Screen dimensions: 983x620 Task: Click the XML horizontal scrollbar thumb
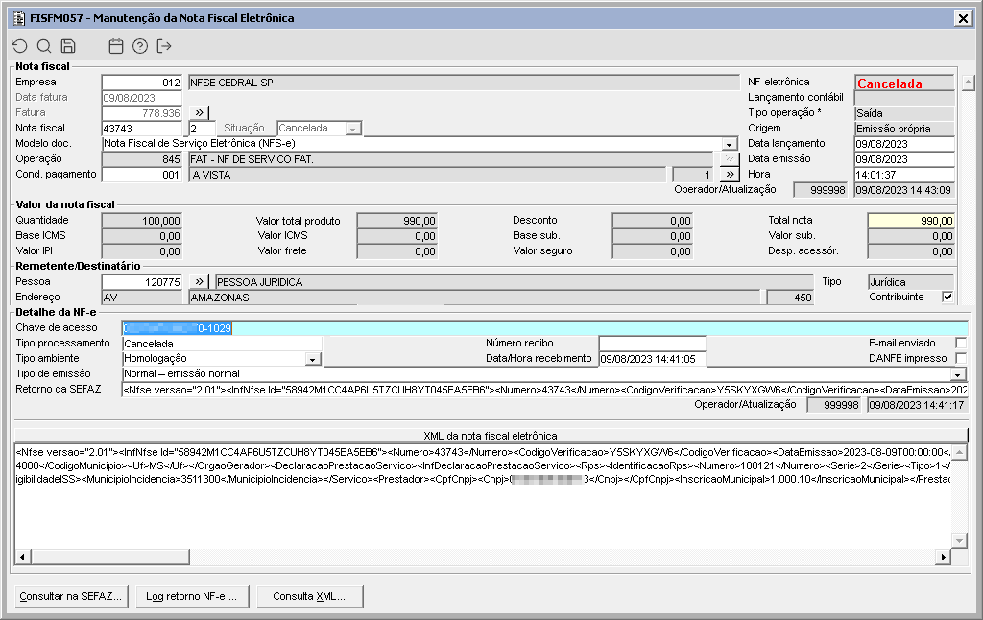pos(109,557)
